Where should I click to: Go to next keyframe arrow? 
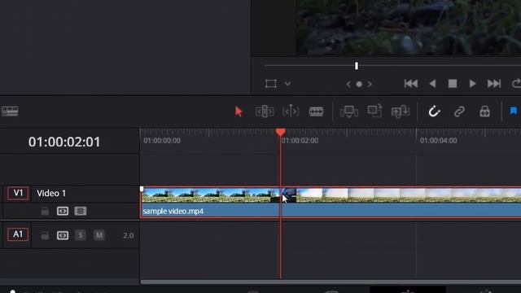(x=370, y=85)
